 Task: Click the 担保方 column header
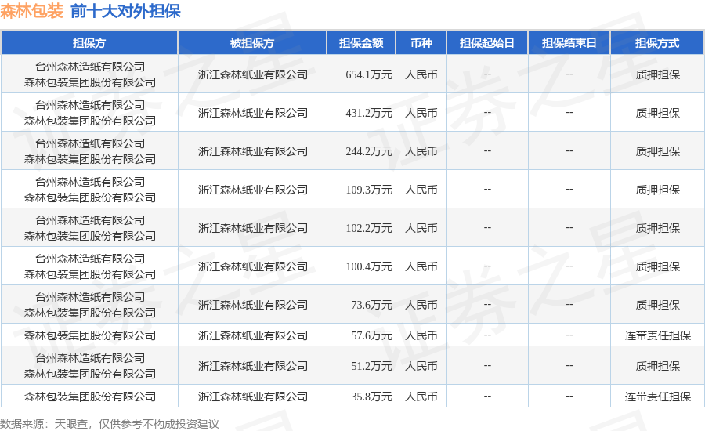point(89,43)
